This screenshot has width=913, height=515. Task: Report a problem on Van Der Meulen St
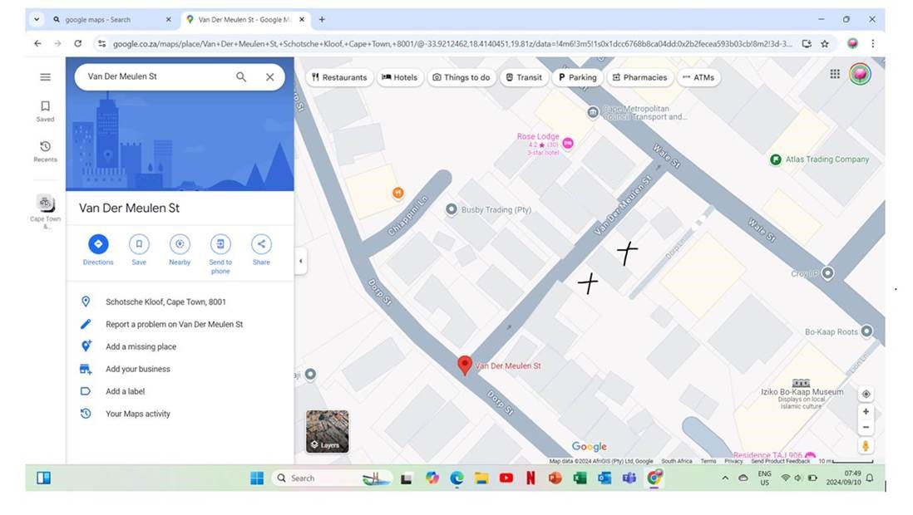click(x=180, y=324)
